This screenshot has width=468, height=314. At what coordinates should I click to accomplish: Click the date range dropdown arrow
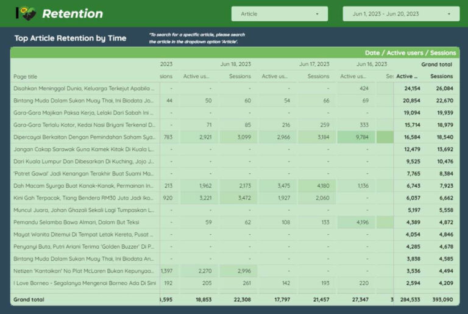pos(449,14)
